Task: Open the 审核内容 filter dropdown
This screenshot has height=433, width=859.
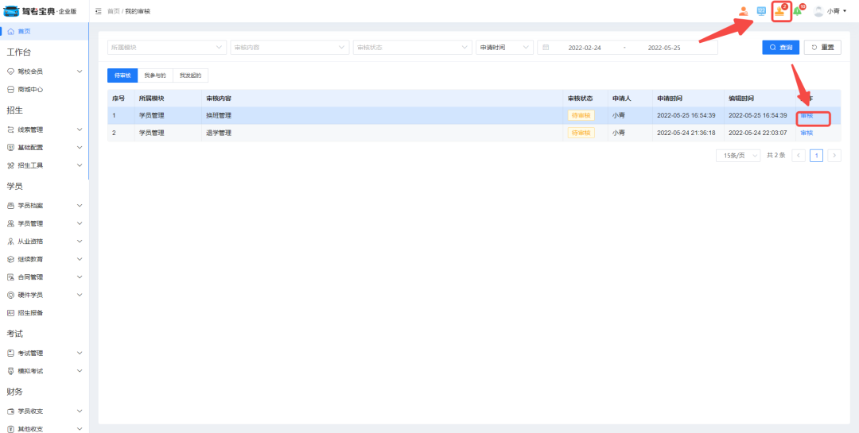Action: coord(290,48)
